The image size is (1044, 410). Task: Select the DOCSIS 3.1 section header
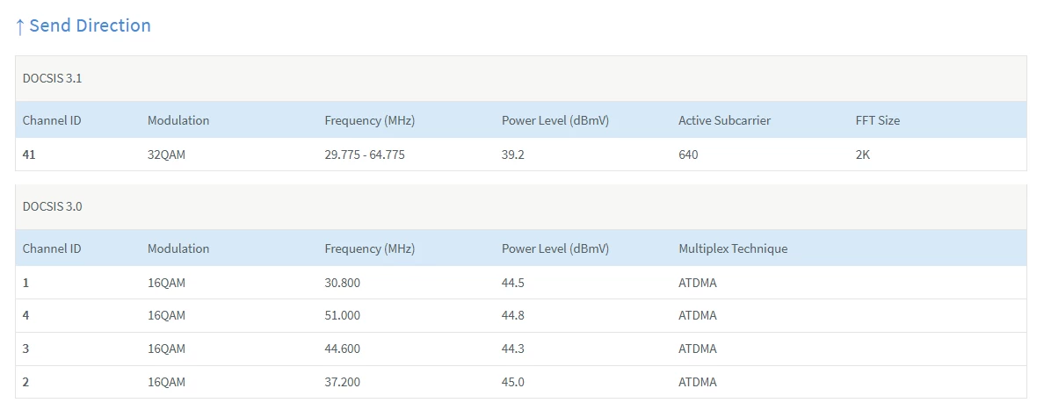53,78
